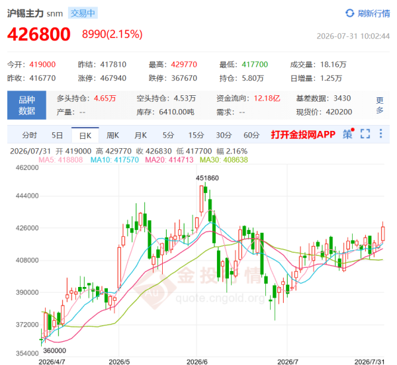Click the 昨结 value 417810

pos(113,65)
